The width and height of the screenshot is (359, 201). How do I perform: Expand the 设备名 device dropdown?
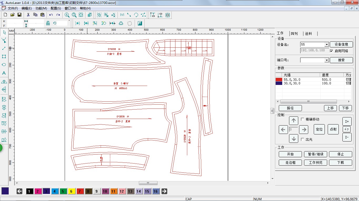click(x=327, y=45)
